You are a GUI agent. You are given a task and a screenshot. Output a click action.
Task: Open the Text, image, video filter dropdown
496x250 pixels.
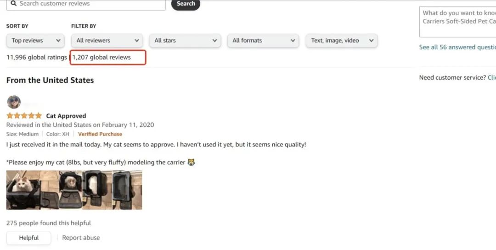[x=342, y=41]
